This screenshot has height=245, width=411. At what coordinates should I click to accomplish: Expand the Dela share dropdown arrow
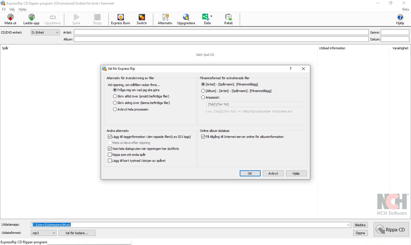point(211,16)
